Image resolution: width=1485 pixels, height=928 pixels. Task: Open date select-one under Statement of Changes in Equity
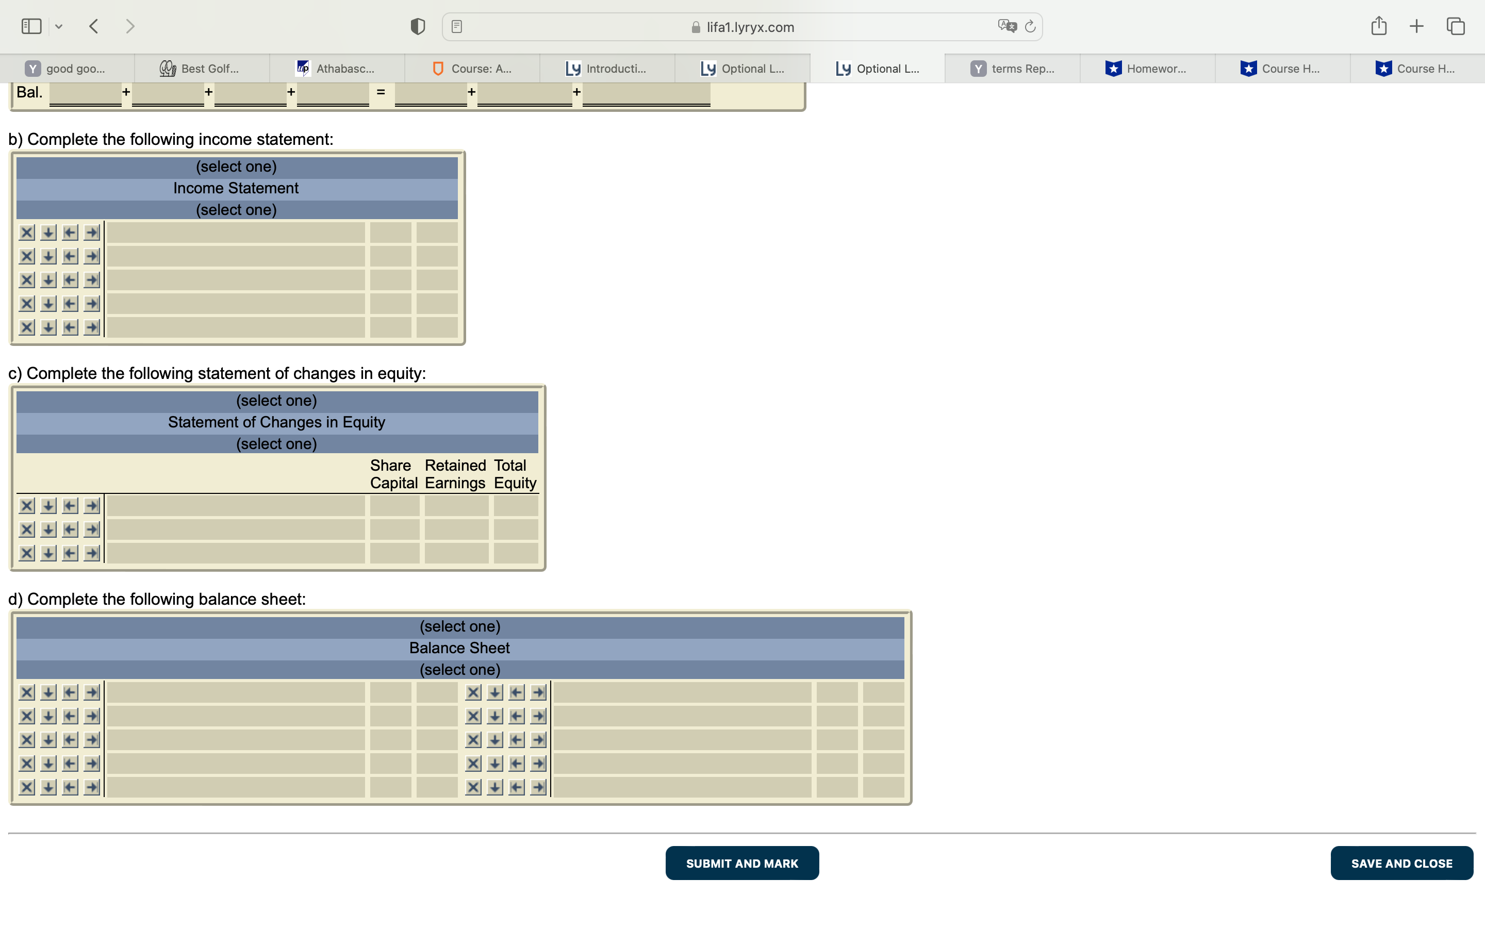(x=276, y=444)
